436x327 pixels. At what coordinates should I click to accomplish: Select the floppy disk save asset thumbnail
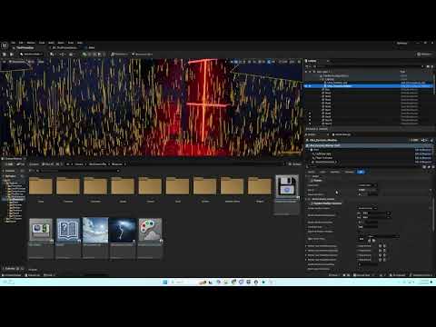click(287, 185)
